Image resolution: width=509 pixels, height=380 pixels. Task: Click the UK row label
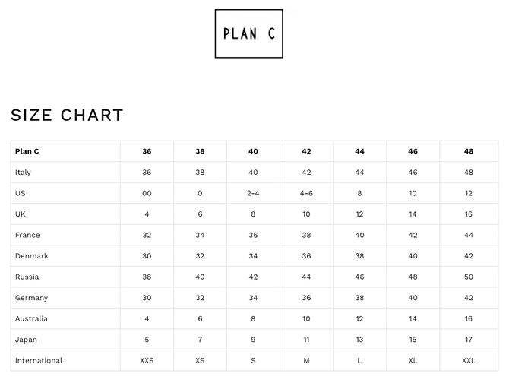20,214
